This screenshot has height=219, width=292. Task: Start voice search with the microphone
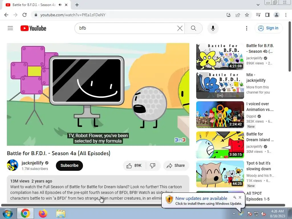click(x=213, y=28)
